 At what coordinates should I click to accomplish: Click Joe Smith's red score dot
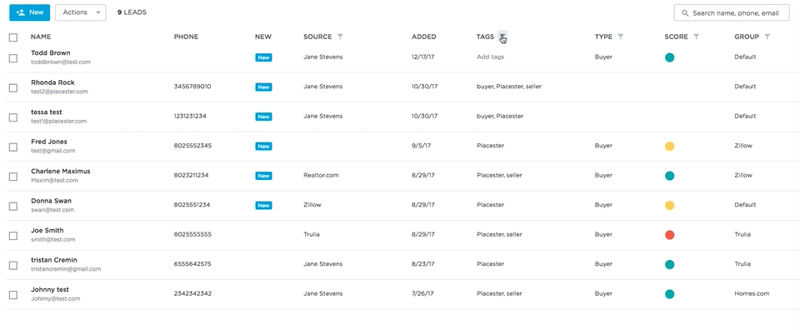pos(670,235)
